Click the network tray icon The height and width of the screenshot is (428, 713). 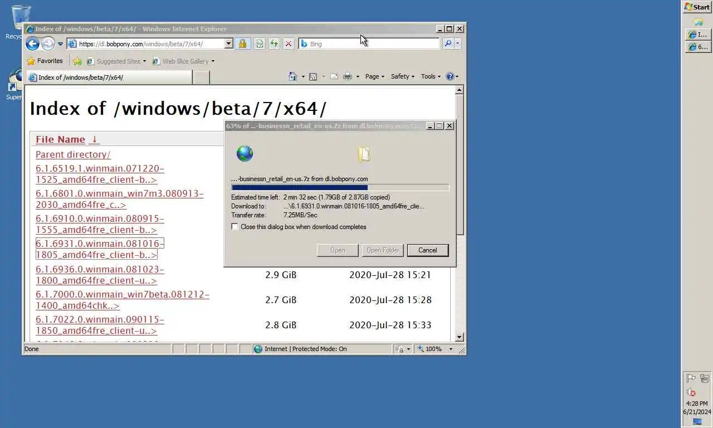(705, 378)
